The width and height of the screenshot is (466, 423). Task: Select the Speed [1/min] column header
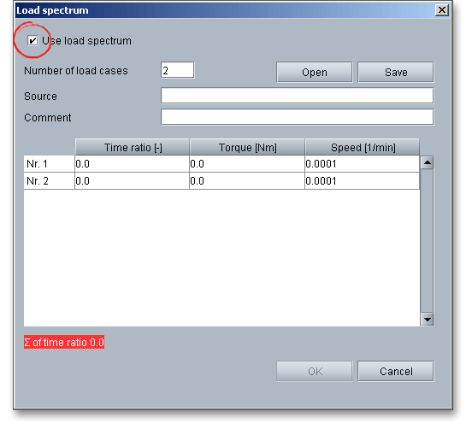tap(363, 147)
